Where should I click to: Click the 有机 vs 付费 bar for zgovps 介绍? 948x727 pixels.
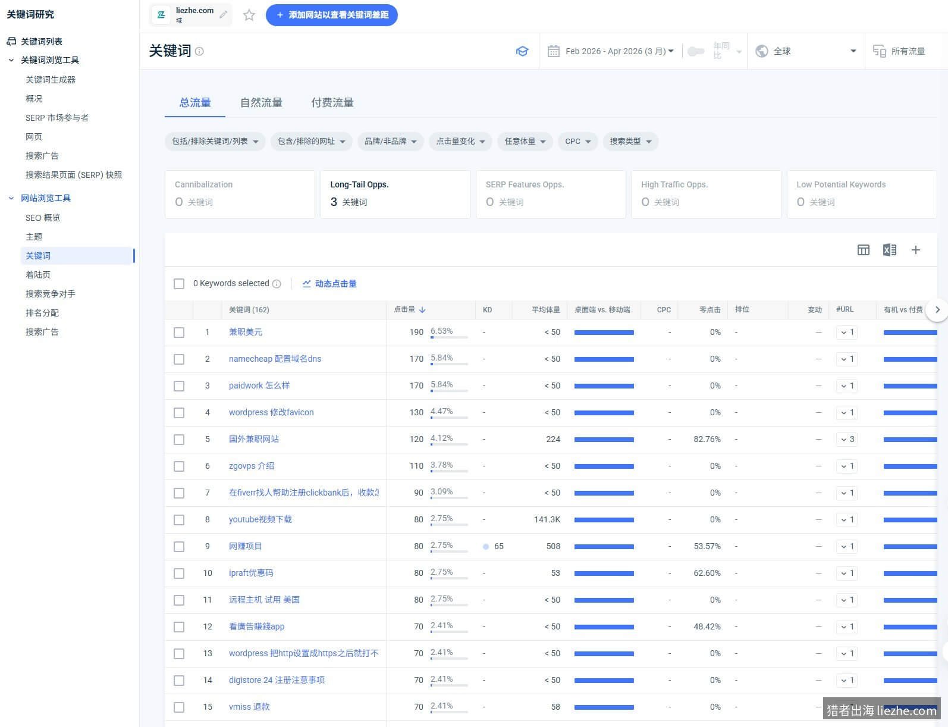(x=911, y=466)
